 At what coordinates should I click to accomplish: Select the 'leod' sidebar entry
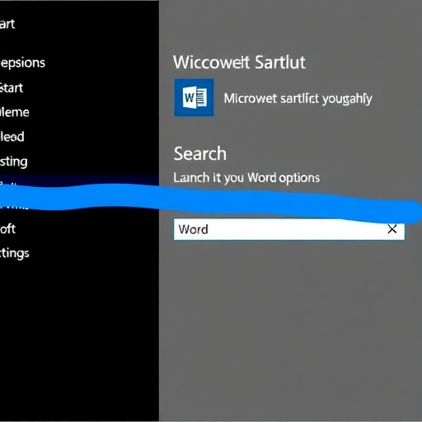pos(12,137)
